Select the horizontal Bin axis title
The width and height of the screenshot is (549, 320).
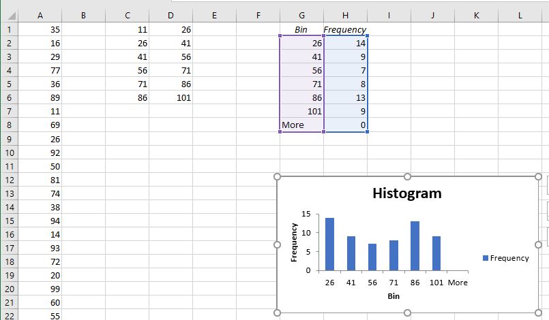pyautogui.click(x=394, y=296)
